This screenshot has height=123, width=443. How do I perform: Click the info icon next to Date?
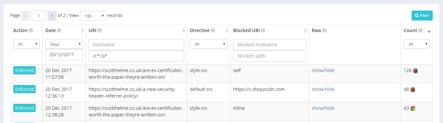point(59,30)
